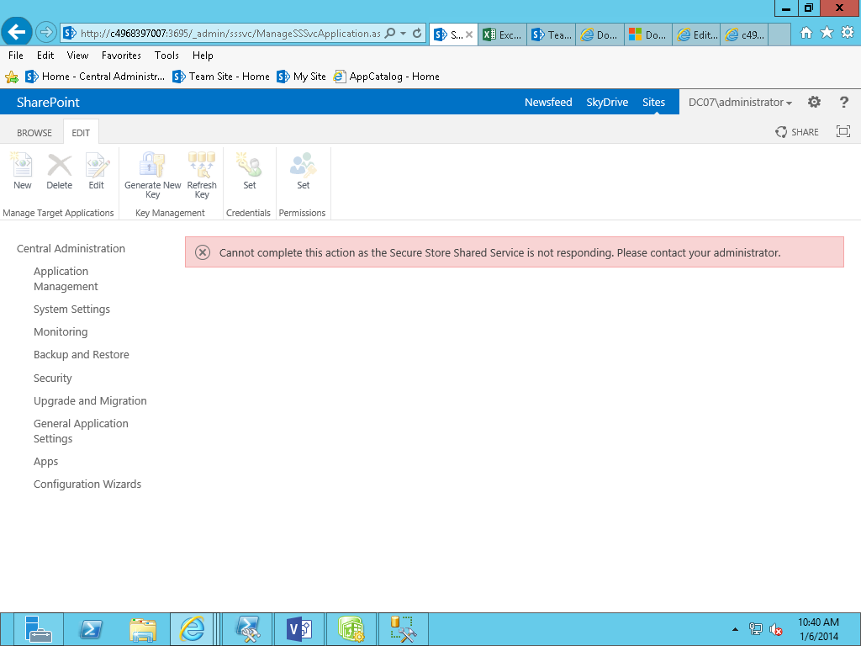Screen dimensions: 861x646
Task: Open System Settings link
Action: point(71,310)
